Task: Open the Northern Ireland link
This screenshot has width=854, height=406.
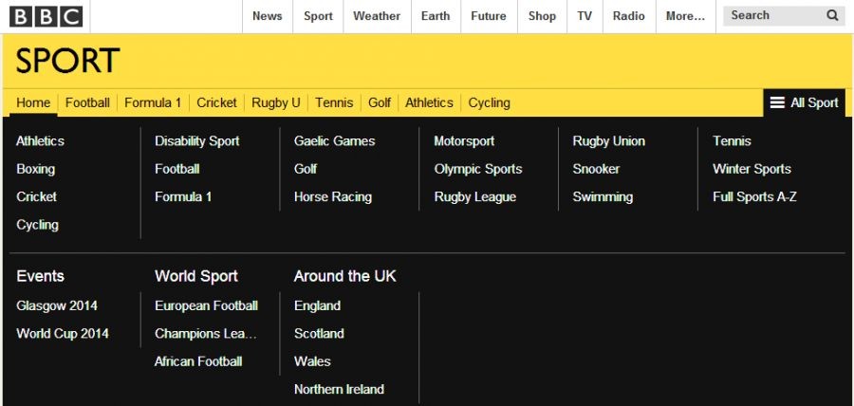Action: (340, 389)
